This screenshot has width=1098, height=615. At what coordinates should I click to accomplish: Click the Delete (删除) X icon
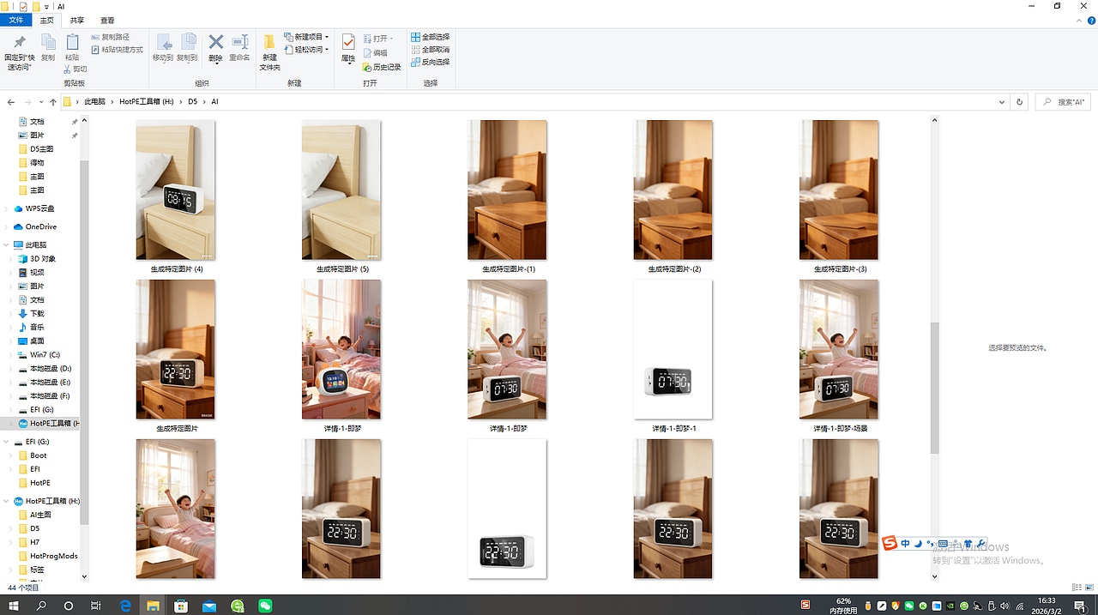(x=216, y=41)
